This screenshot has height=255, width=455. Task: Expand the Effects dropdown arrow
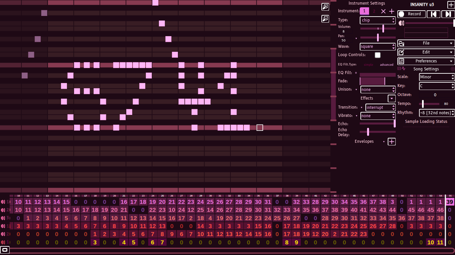pyautogui.click(x=391, y=98)
